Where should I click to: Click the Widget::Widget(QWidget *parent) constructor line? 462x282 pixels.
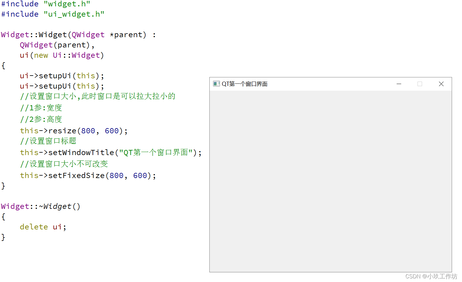pos(78,35)
